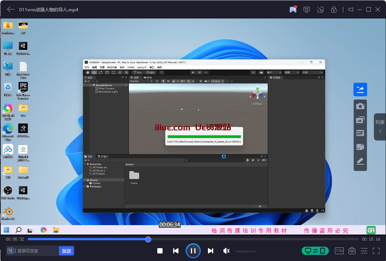Select the pen annotation tool in sidebar
This screenshot has height=261, width=386.
(360, 161)
